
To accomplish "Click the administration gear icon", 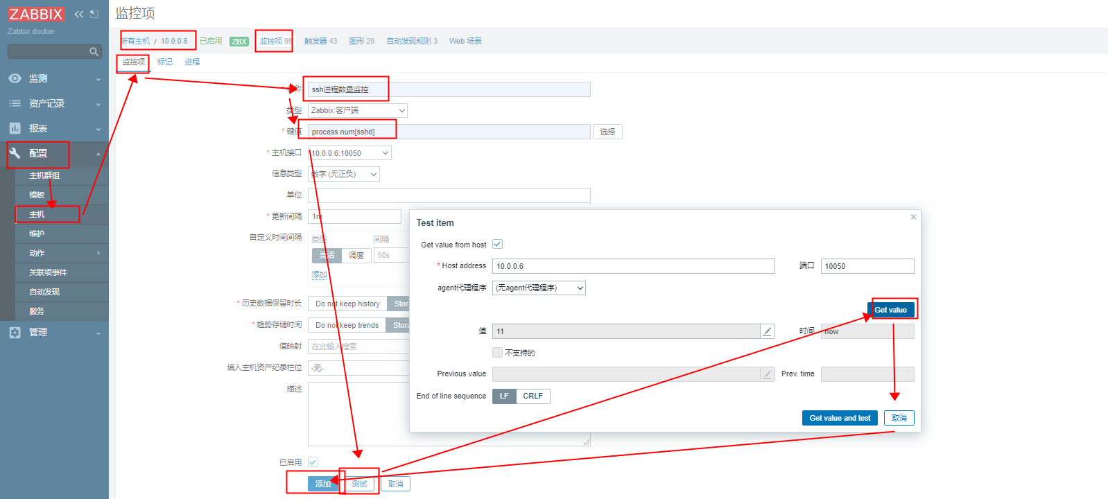I will (15, 332).
